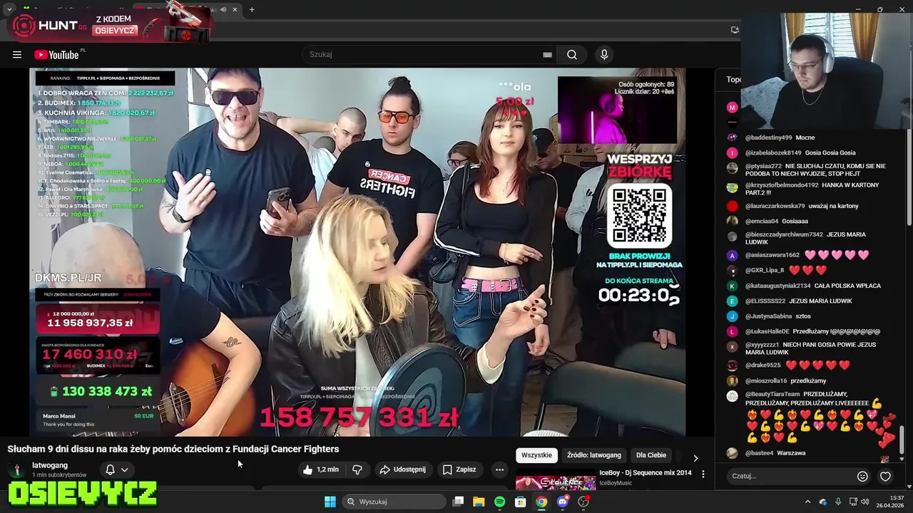
Task: Click the cast icon in address bar
Action: (735, 30)
